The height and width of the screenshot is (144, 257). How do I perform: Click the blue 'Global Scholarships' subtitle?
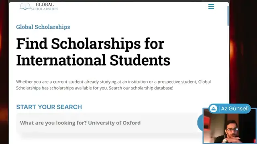(43, 27)
